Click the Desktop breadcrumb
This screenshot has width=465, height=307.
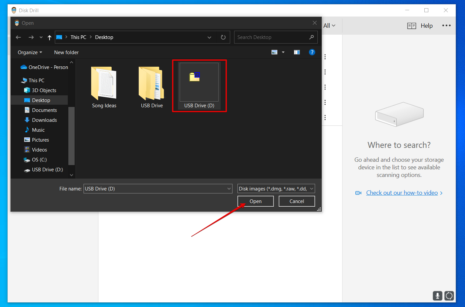[x=104, y=37]
